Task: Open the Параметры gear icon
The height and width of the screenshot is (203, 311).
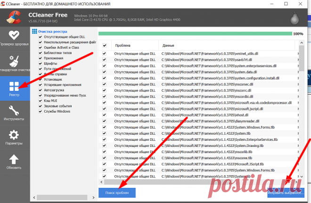Action: click(14, 135)
